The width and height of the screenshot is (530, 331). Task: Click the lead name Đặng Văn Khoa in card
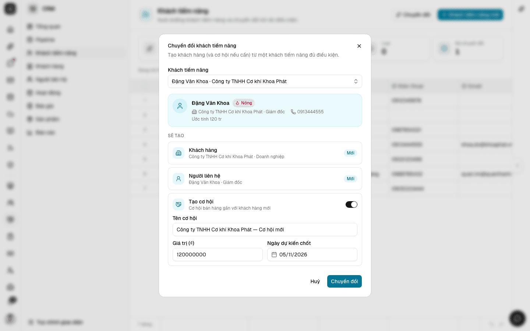211,103
